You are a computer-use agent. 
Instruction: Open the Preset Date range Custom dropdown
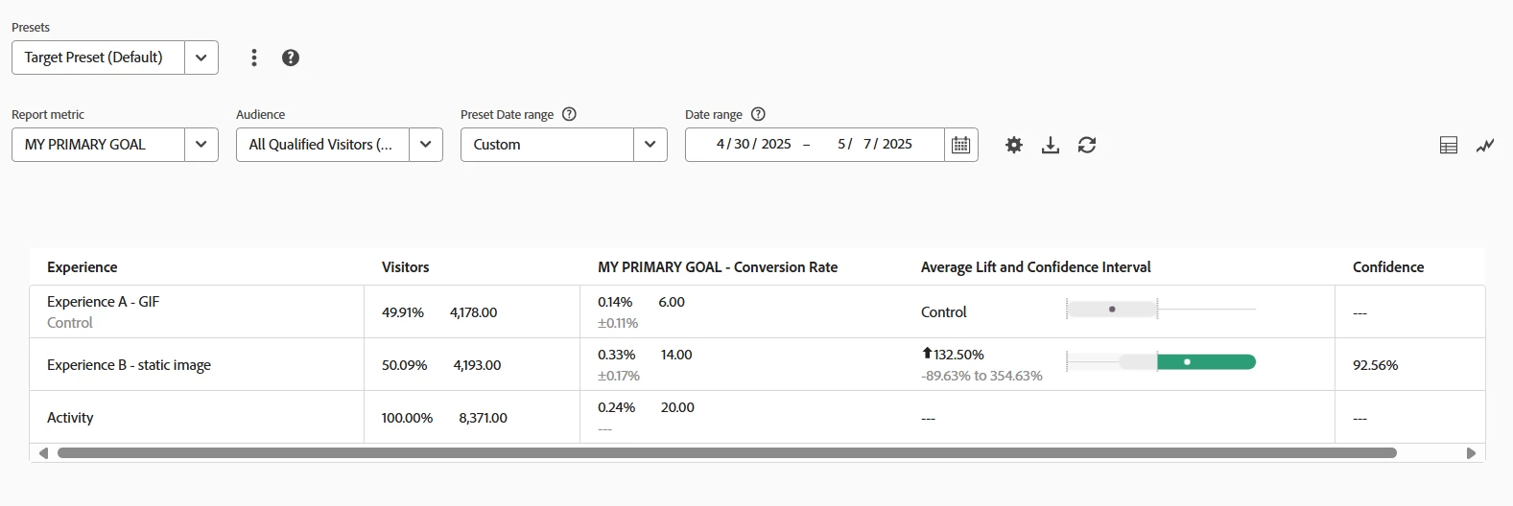650,145
